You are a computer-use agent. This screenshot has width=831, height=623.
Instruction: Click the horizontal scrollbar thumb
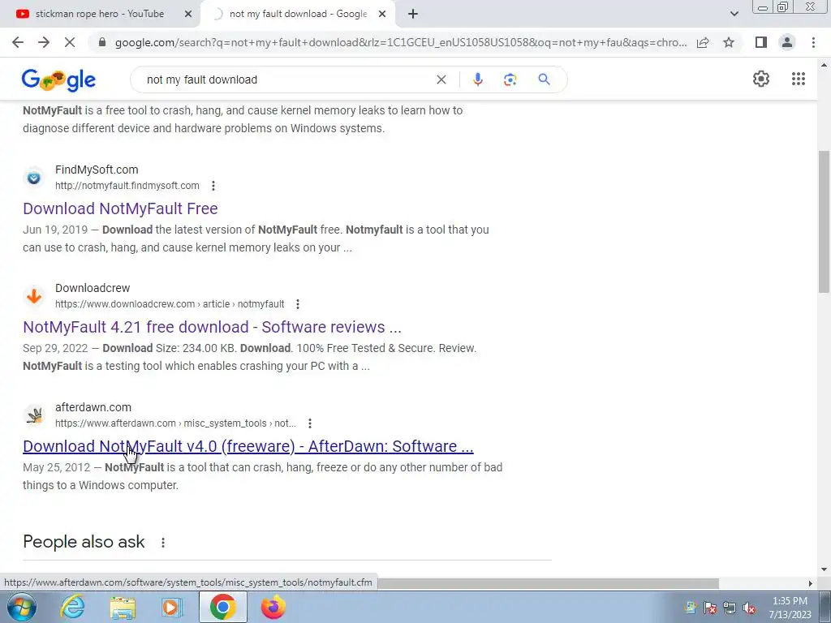click(548, 583)
